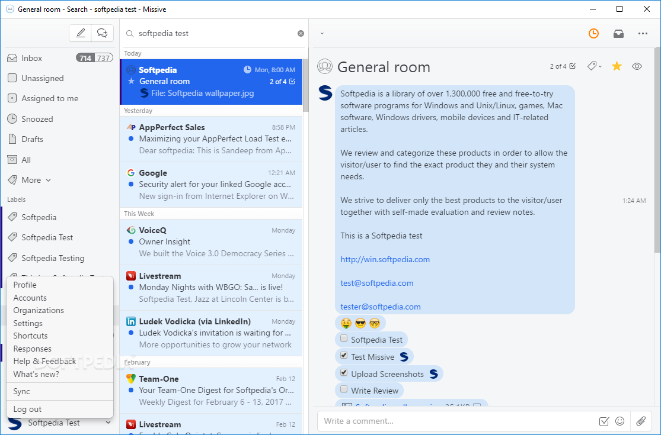The image size is (661, 435).
Task: Expand the More mailboxes chevron
Action: [48, 180]
